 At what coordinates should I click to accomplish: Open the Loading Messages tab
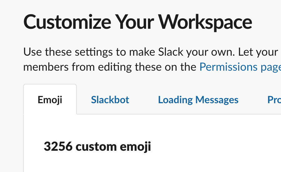click(198, 100)
